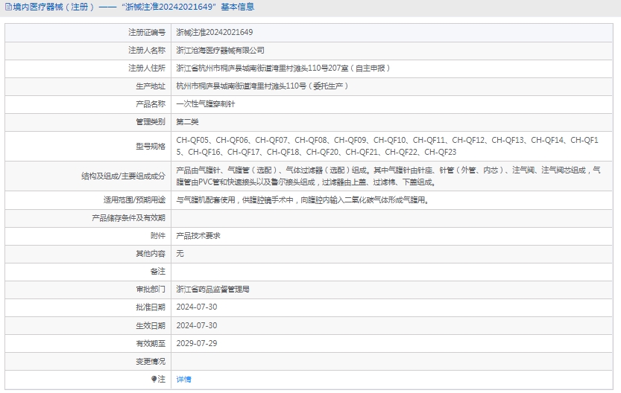Click the 适用范围/预期用途 value text
The width and height of the screenshot is (621, 393).
(x=302, y=200)
